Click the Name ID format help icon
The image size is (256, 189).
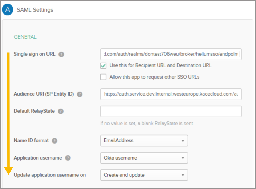click(x=54, y=141)
